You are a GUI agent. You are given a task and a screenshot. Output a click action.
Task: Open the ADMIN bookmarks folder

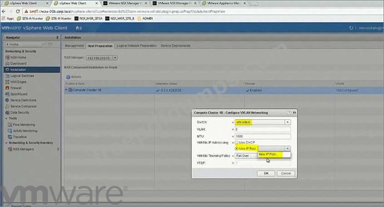[145, 18]
